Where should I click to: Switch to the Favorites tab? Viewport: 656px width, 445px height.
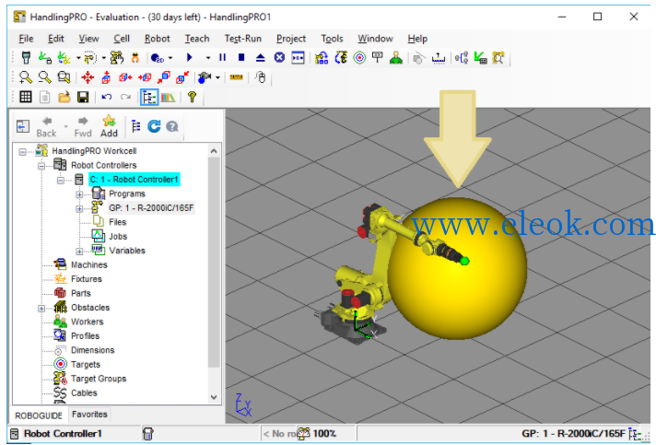coord(89,414)
